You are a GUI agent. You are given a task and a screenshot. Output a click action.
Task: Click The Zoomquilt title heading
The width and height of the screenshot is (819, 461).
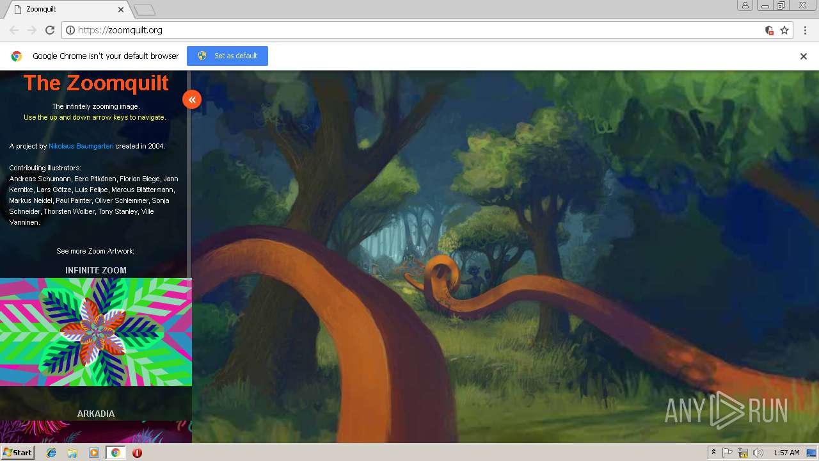pos(96,83)
